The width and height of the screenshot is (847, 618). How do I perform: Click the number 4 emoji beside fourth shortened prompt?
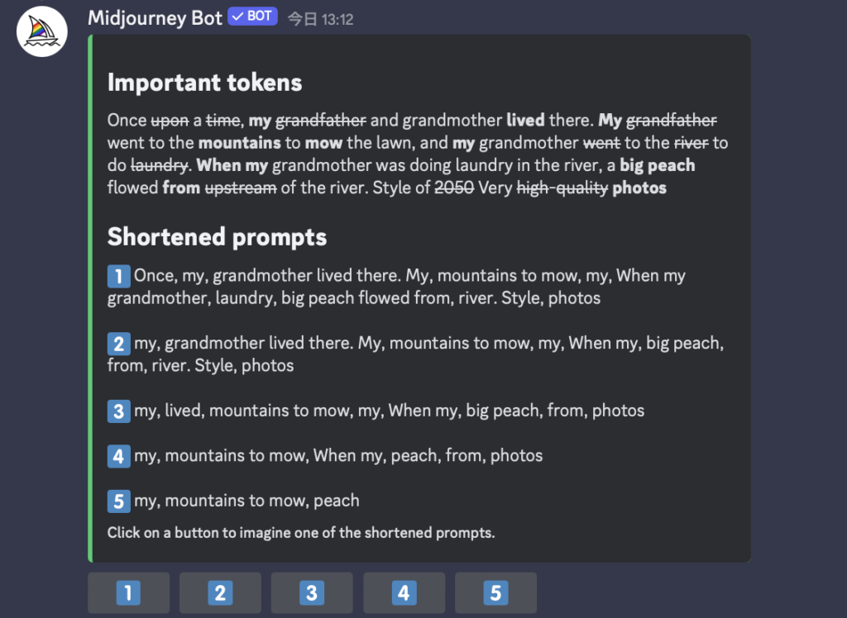point(119,456)
